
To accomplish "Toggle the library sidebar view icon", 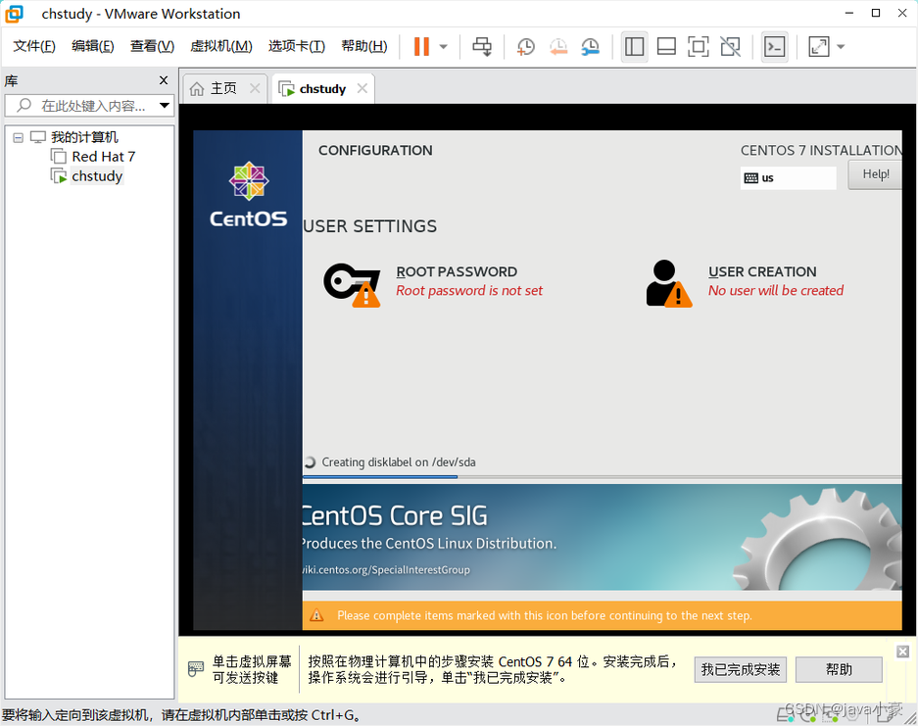I will point(634,47).
